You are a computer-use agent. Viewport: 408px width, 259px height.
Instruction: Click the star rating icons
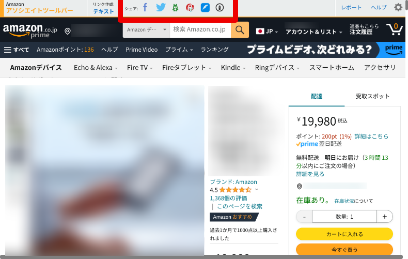click(235, 190)
